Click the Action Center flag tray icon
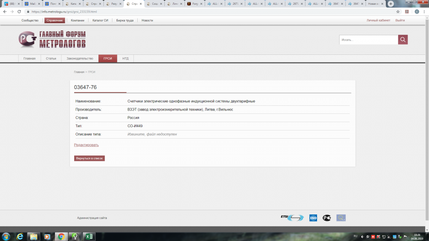The image size is (429, 241). [405, 237]
